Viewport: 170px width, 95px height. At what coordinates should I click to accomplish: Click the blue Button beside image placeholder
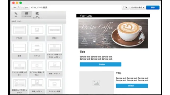(132, 86)
